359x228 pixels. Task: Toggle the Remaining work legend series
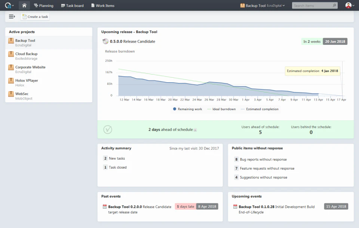click(x=187, y=109)
